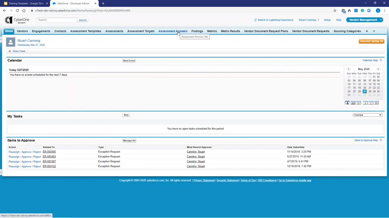Viewport: 389px width, 218px height.
Task: Click the single user calendar view icon
Action: point(347,103)
